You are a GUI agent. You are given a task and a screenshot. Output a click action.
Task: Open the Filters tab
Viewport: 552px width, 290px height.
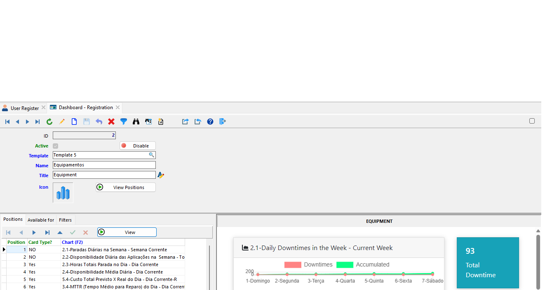point(65,220)
